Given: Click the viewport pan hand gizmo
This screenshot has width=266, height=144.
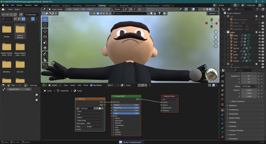Looking at the screenshot, I should [216, 37].
